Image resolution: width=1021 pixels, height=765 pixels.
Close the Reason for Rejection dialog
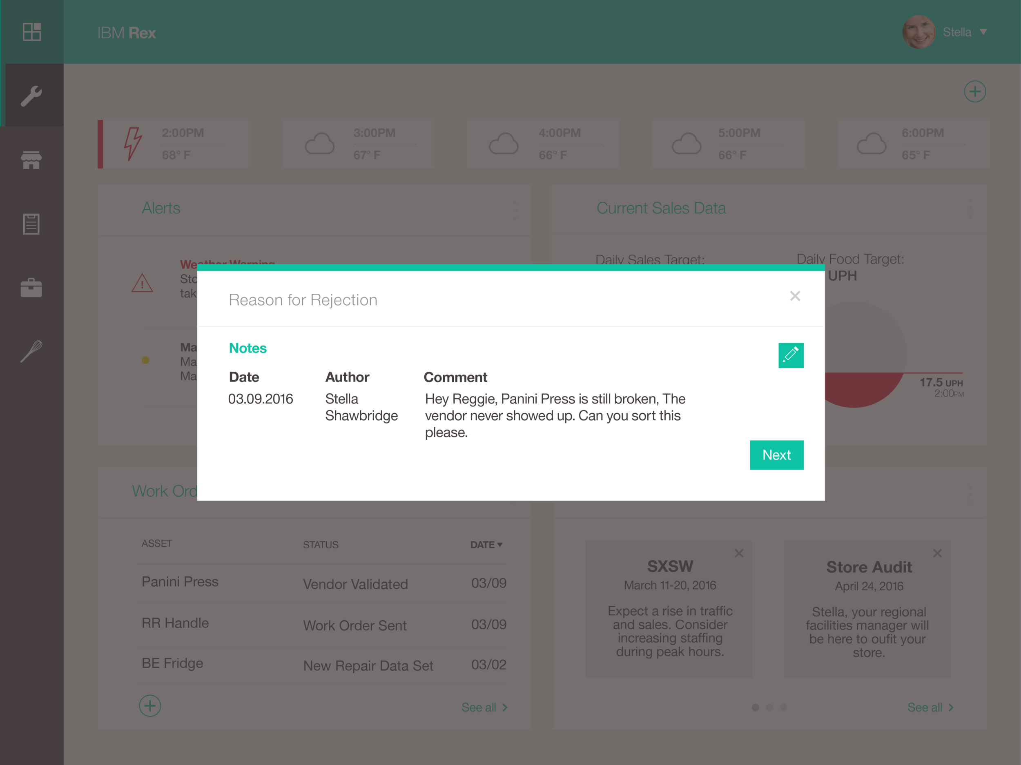(x=794, y=296)
